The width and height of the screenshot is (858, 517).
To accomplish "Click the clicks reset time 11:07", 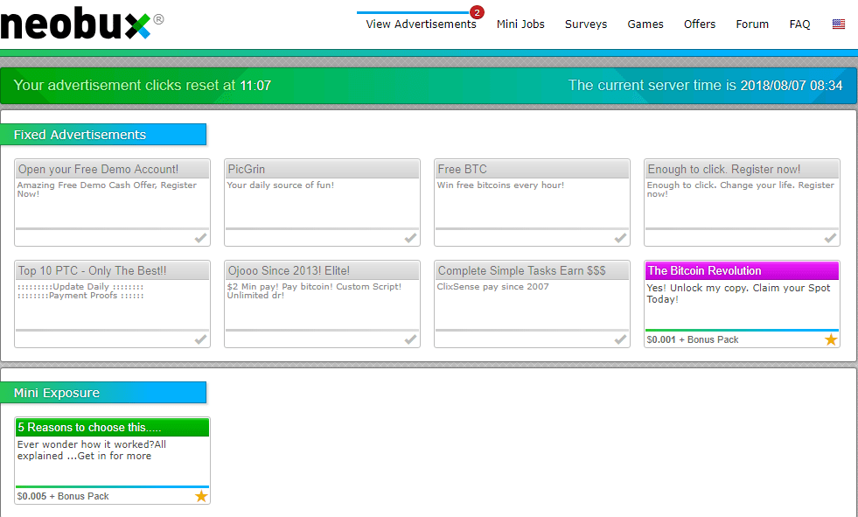I will click(x=255, y=86).
